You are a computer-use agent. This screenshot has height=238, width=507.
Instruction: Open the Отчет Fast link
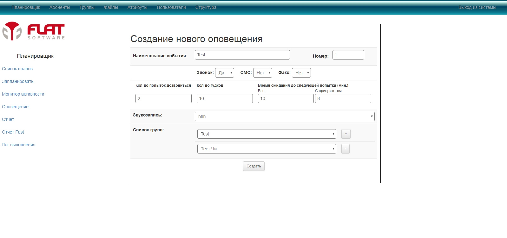click(13, 132)
